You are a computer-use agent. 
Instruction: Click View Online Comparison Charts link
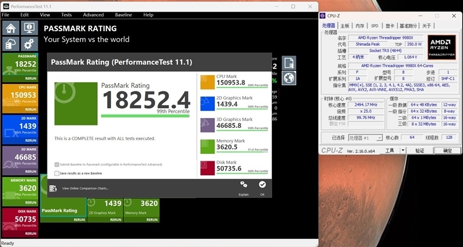pos(85,188)
